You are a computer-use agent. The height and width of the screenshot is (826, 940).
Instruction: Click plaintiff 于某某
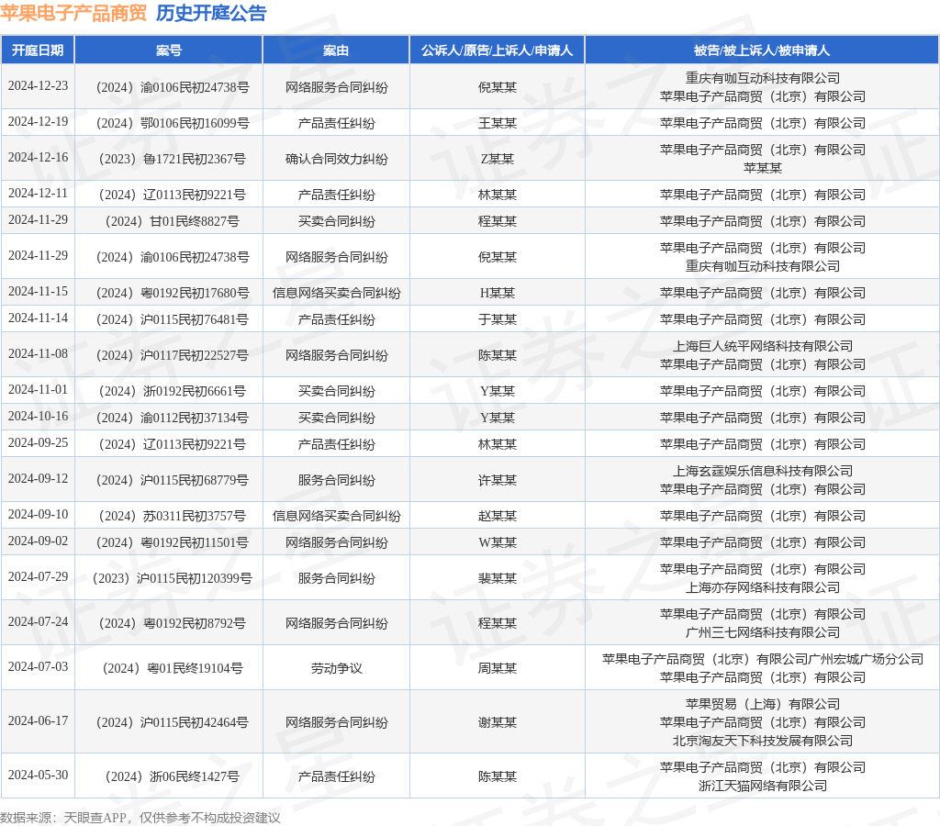click(497, 319)
